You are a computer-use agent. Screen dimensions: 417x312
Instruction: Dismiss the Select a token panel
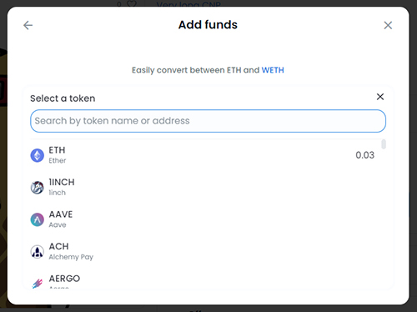(380, 97)
